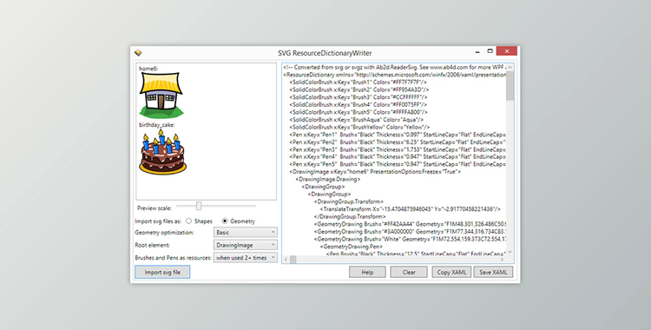Click the ResourceDictionary xmlns line
The image size is (651, 330).
pos(394,75)
